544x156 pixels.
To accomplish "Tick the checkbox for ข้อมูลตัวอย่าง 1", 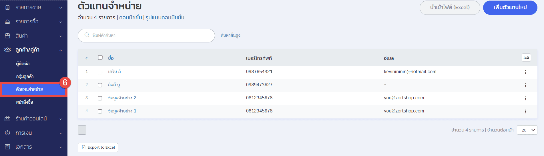I will 100,111.
